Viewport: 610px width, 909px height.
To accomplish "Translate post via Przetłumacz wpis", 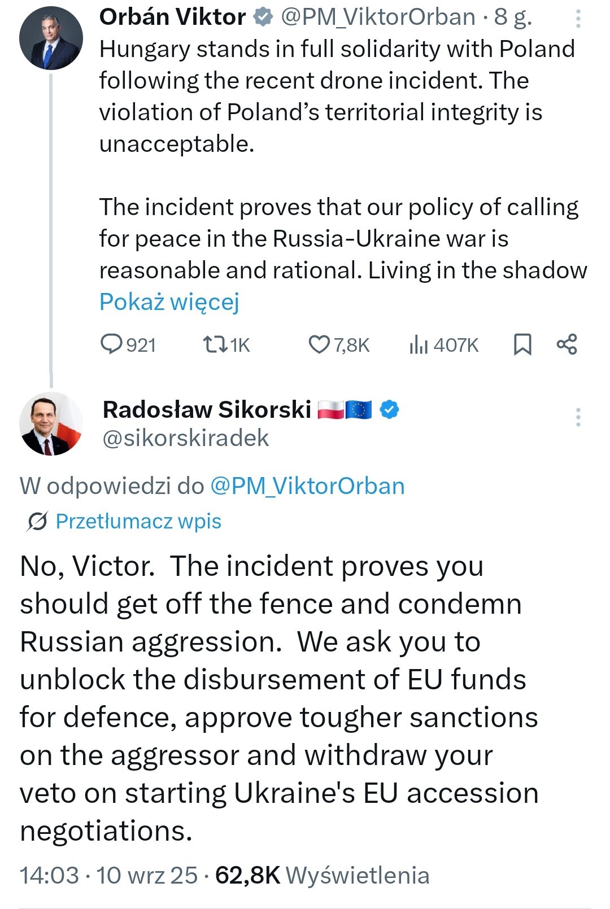I will [138, 521].
